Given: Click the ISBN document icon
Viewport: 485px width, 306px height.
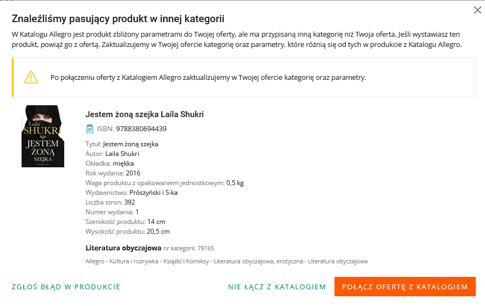Looking at the screenshot, I should point(90,129).
